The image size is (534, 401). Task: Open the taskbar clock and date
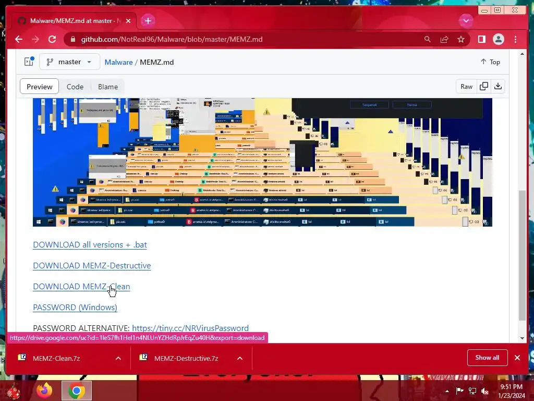point(512,391)
